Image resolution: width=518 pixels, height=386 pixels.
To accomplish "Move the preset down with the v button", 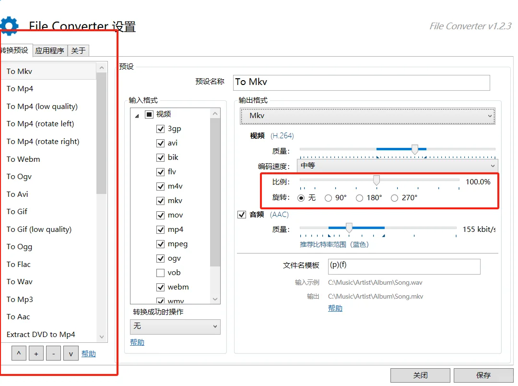I will (71, 353).
